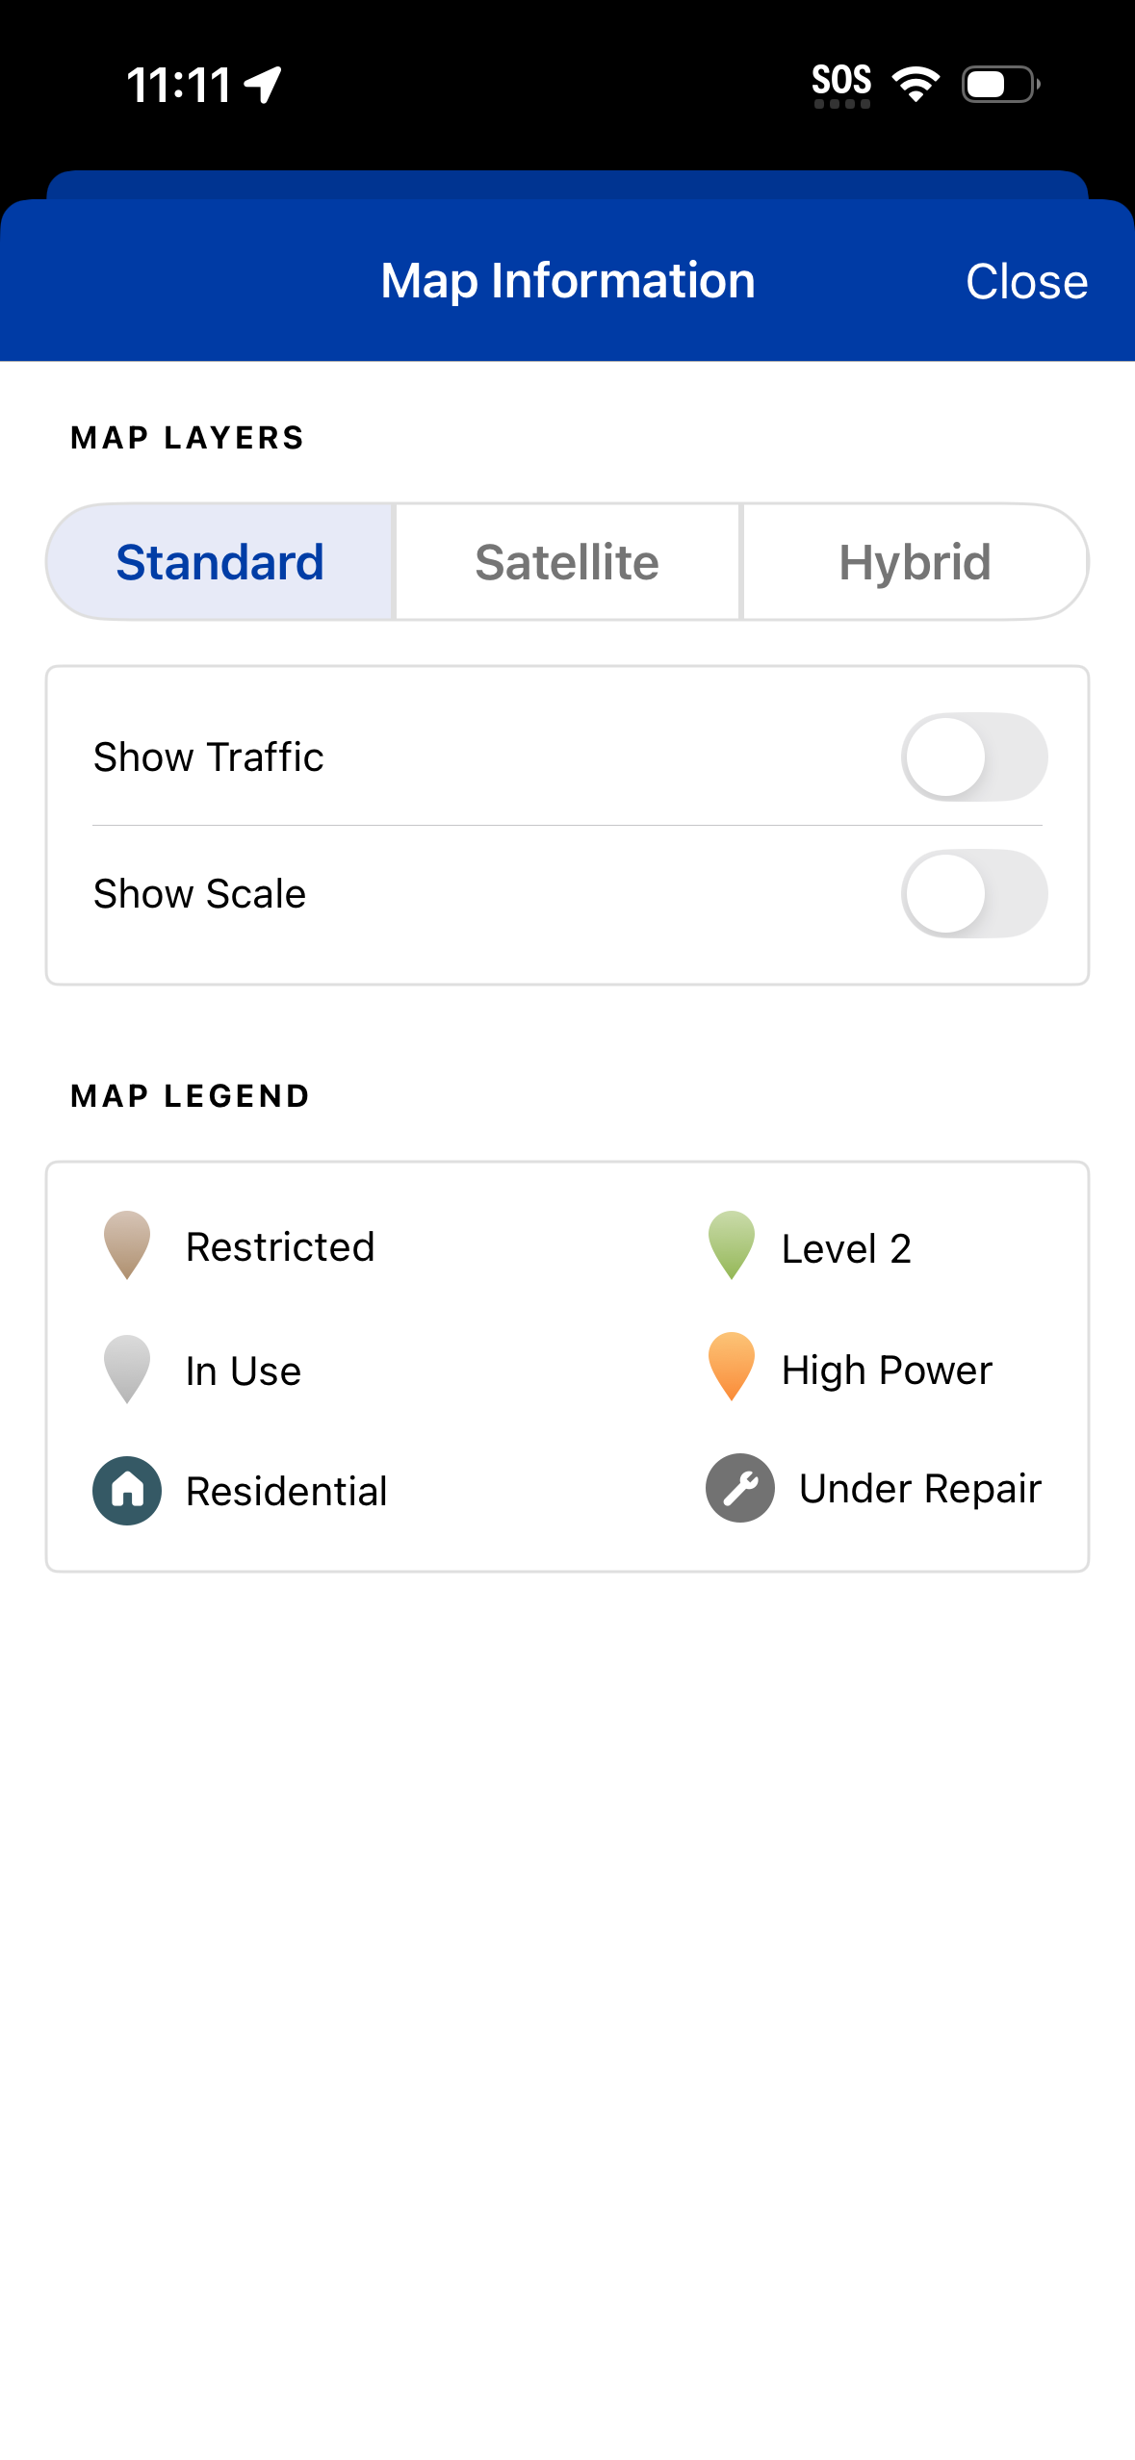
Task: Close the Map Information sheet
Action: coord(1026,282)
